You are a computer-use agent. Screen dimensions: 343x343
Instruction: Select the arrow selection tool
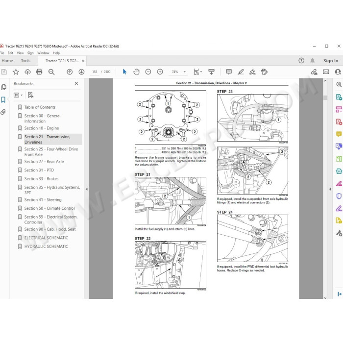pyautogui.click(x=124, y=72)
